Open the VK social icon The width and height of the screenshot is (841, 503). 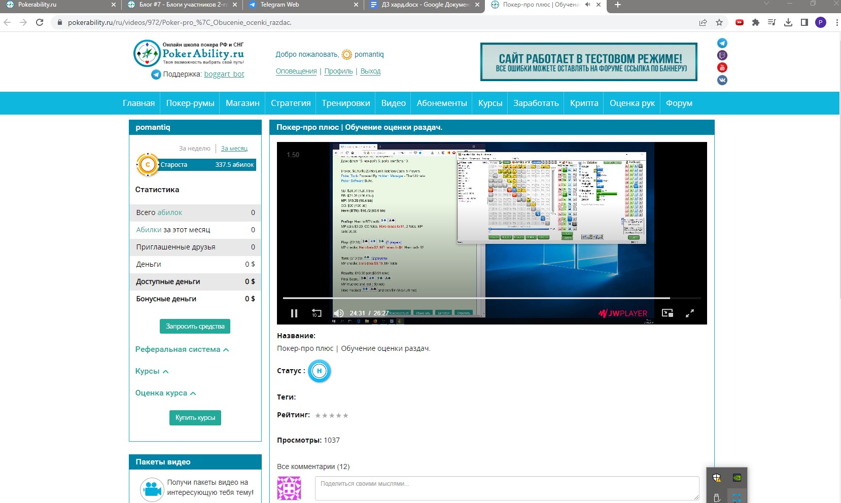tap(722, 80)
